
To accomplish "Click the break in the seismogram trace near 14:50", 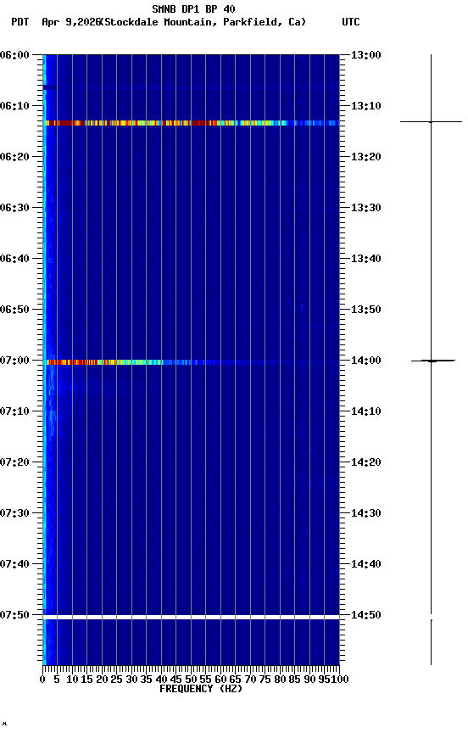I will click(431, 617).
